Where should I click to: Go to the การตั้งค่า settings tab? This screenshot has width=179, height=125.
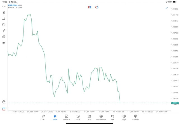point(136,117)
